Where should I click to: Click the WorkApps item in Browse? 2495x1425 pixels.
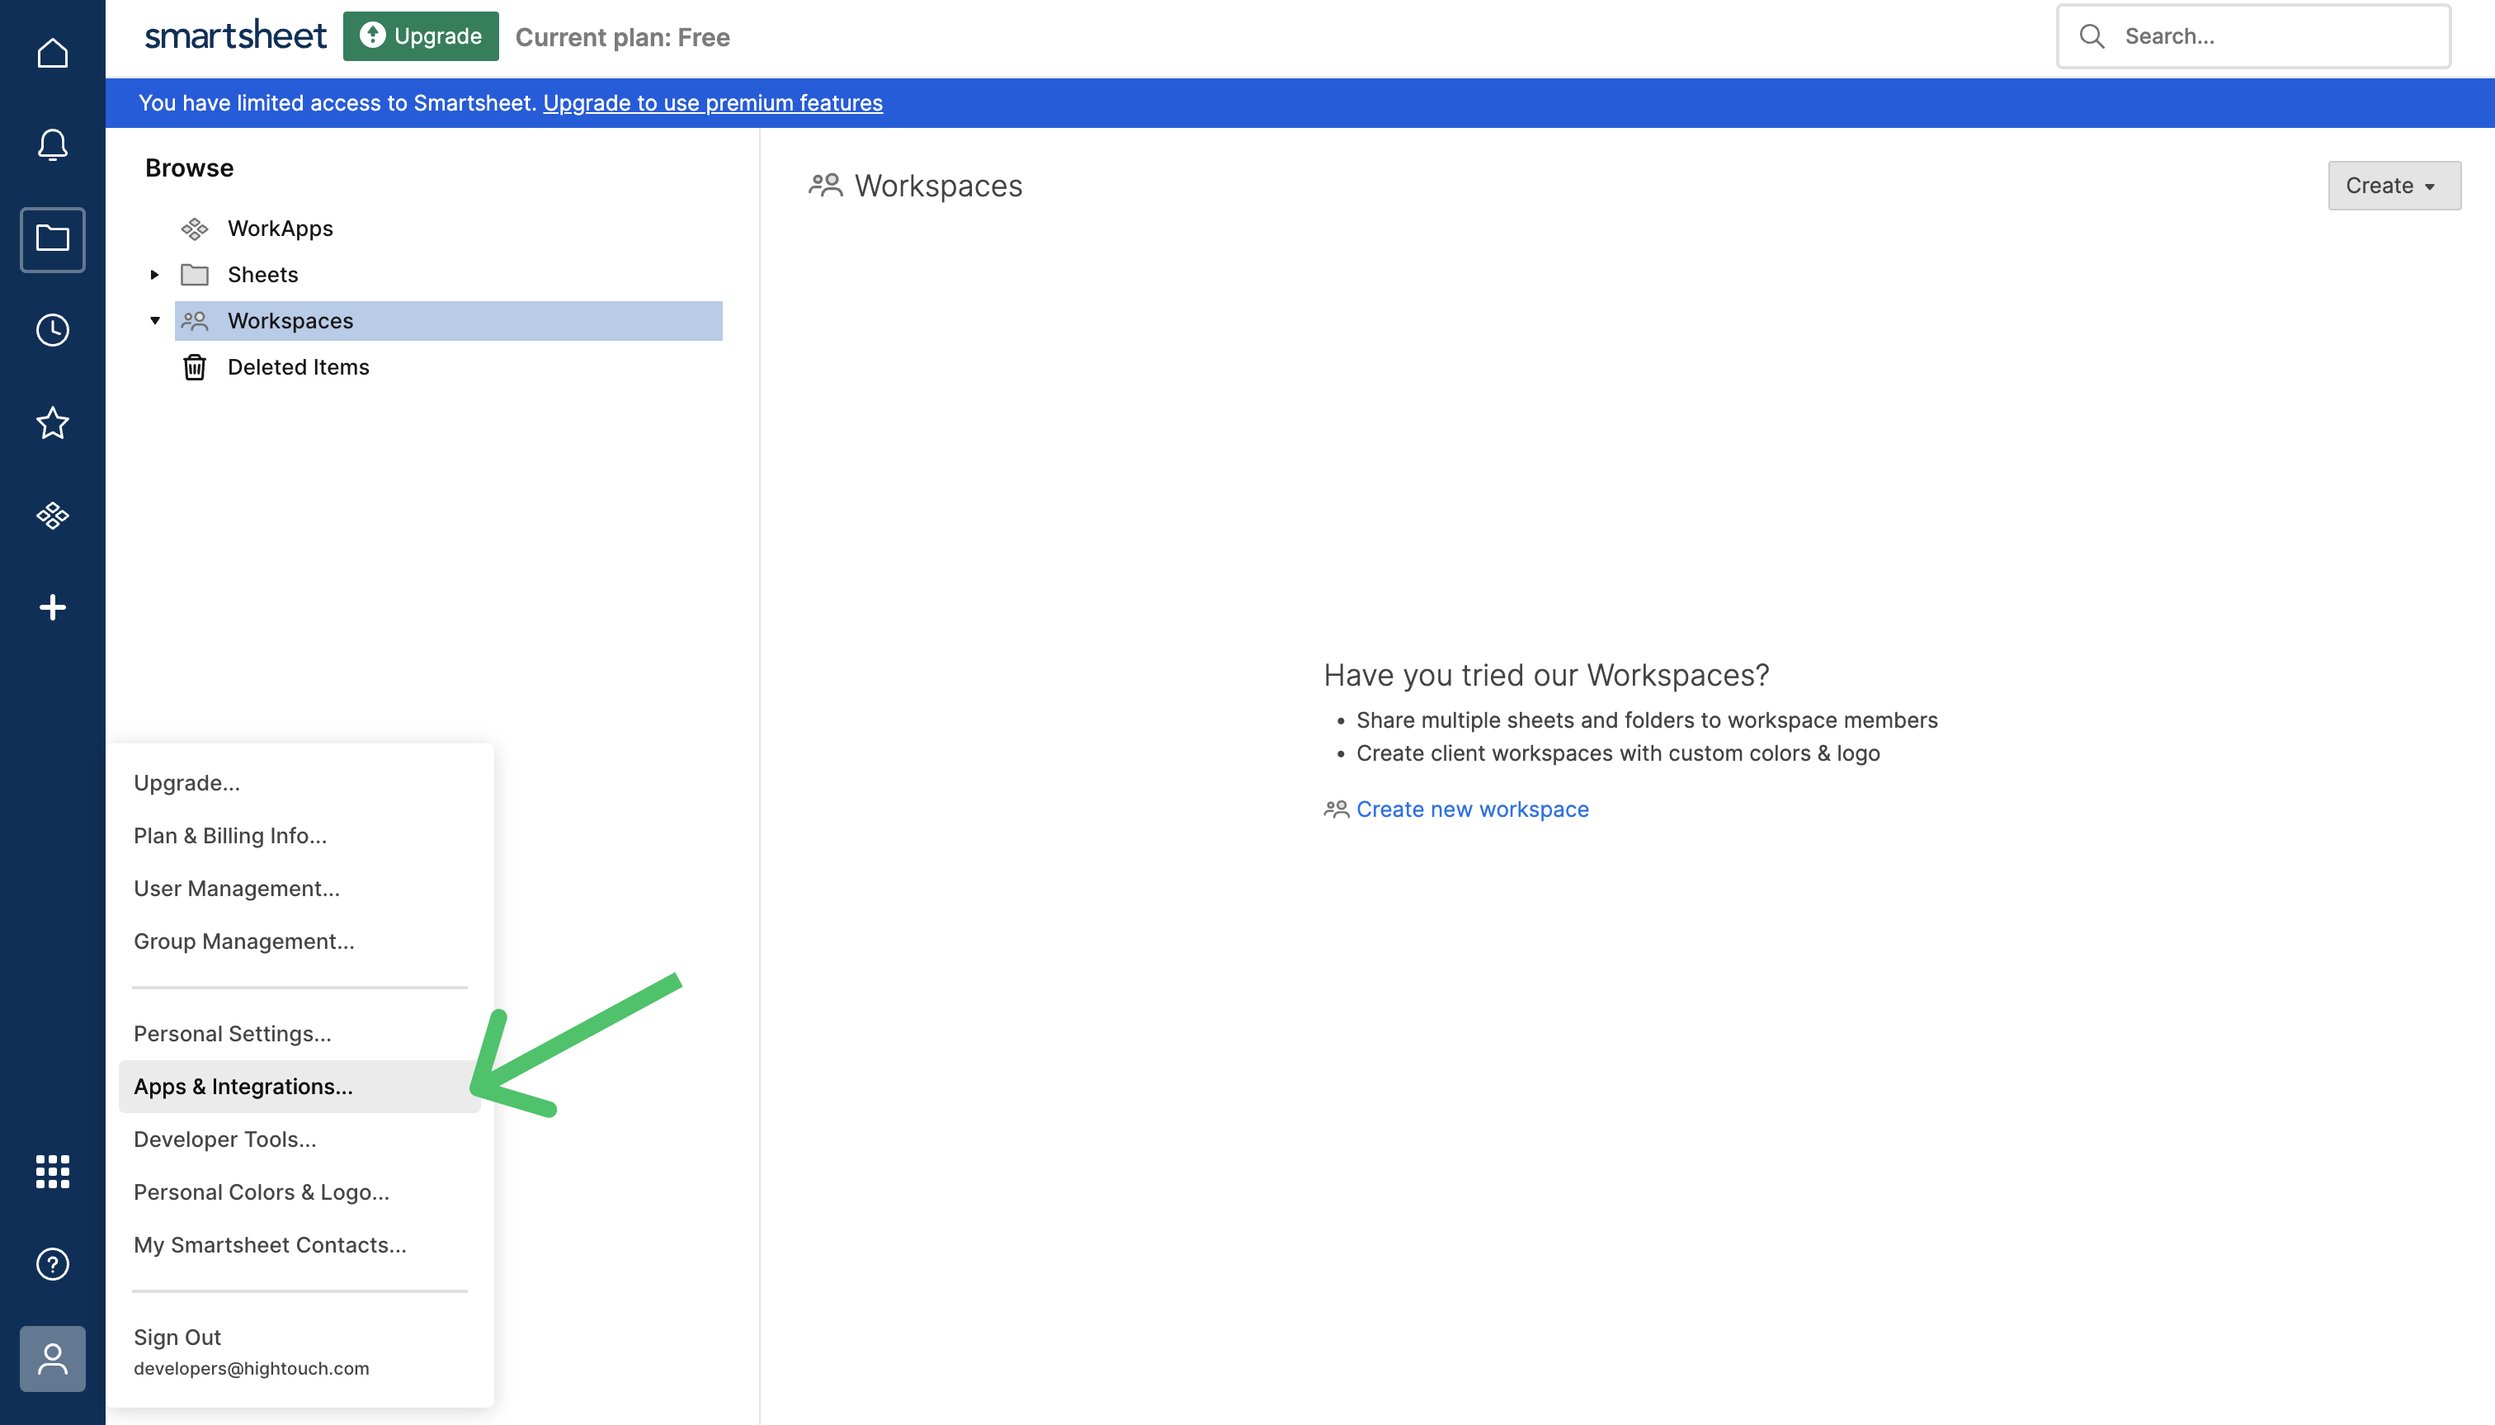point(281,228)
